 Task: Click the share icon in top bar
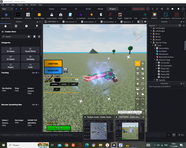point(162,9)
